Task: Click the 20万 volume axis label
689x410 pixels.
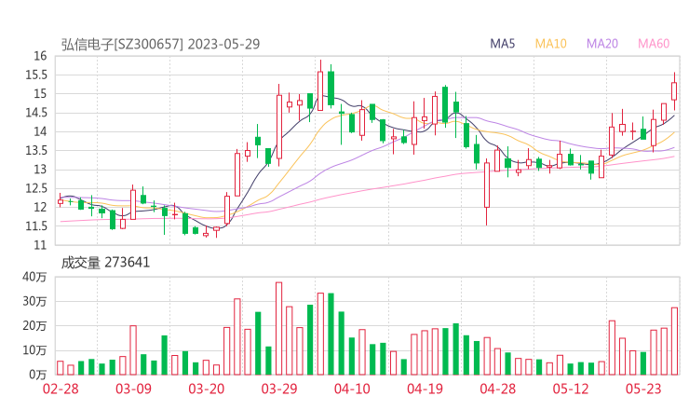Action: [34, 326]
